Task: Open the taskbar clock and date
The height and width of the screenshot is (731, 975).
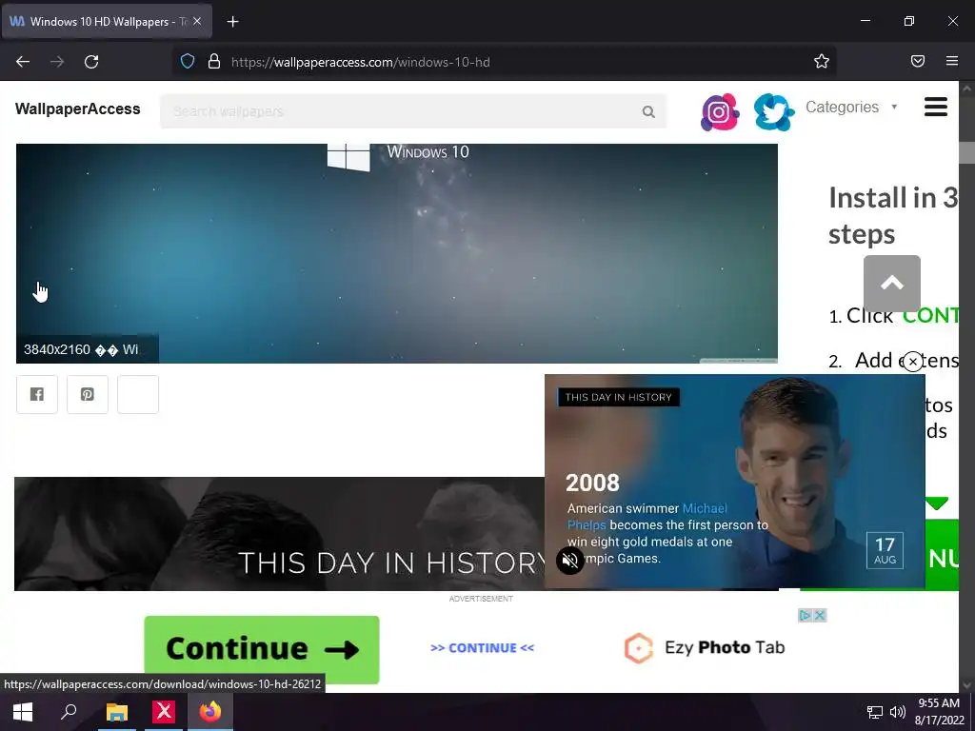Action: [939, 712]
